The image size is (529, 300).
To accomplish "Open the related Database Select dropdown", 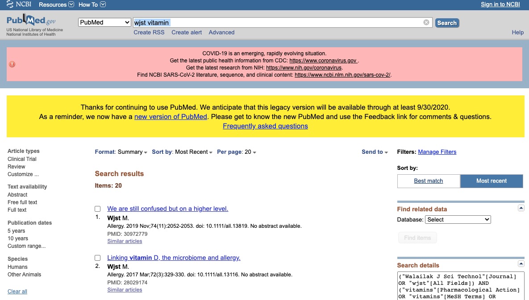I will pyautogui.click(x=458, y=219).
